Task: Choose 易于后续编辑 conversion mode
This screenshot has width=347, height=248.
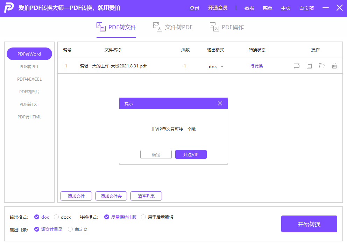Action: (143, 217)
